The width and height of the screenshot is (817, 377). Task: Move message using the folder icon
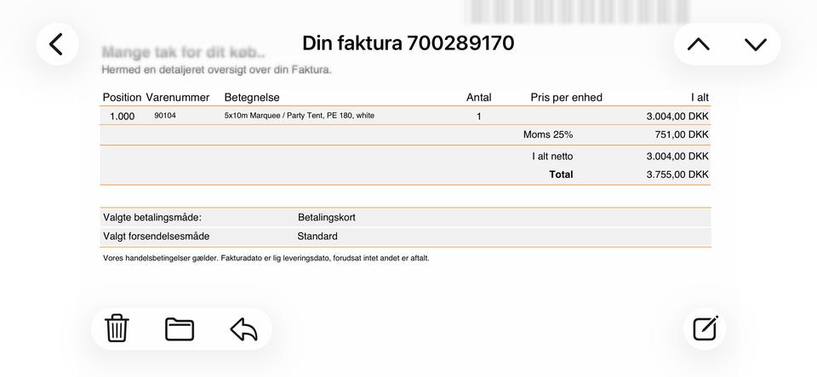180,328
